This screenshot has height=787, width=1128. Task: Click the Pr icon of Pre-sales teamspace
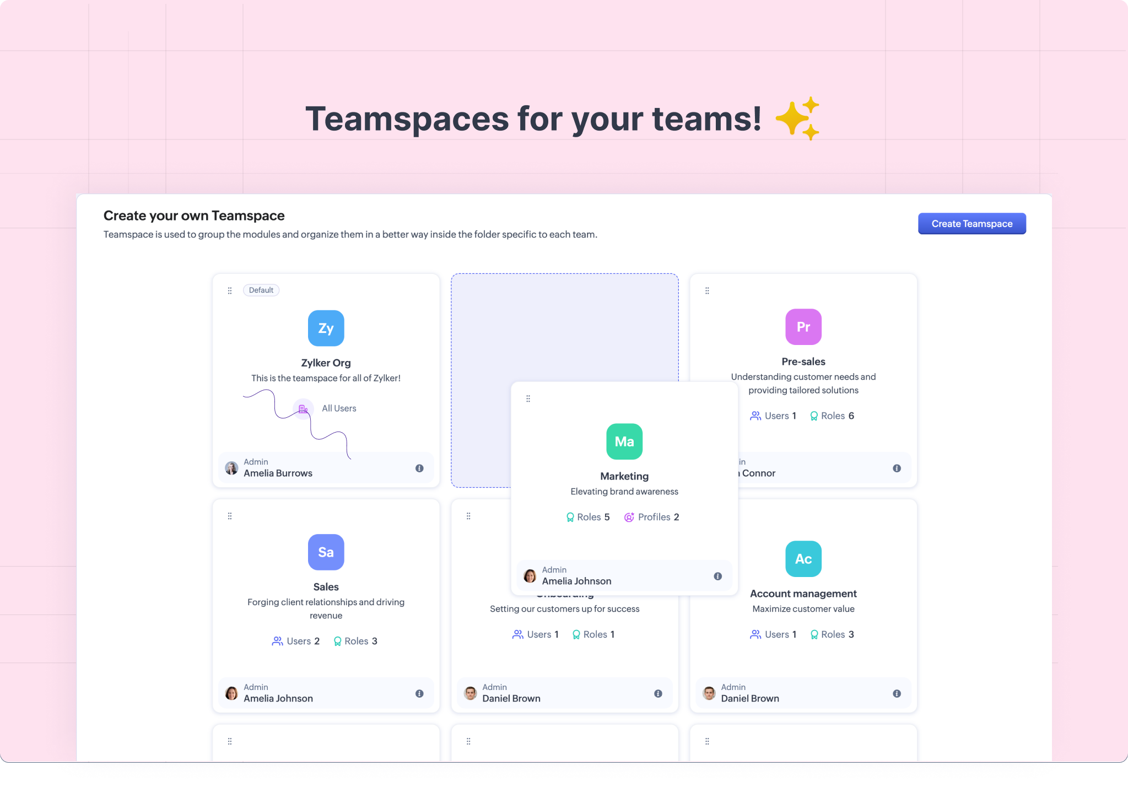click(x=803, y=327)
